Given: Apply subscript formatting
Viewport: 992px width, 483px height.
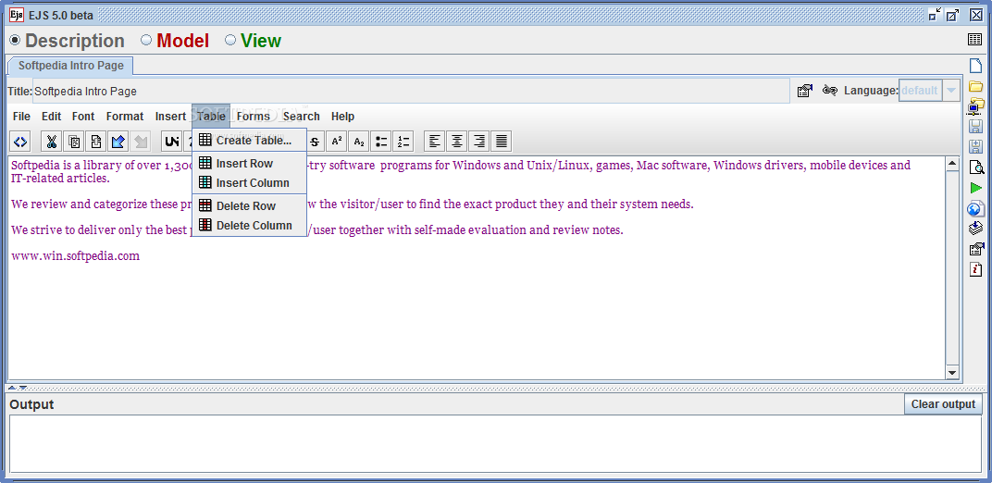Looking at the screenshot, I should click(x=359, y=142).
